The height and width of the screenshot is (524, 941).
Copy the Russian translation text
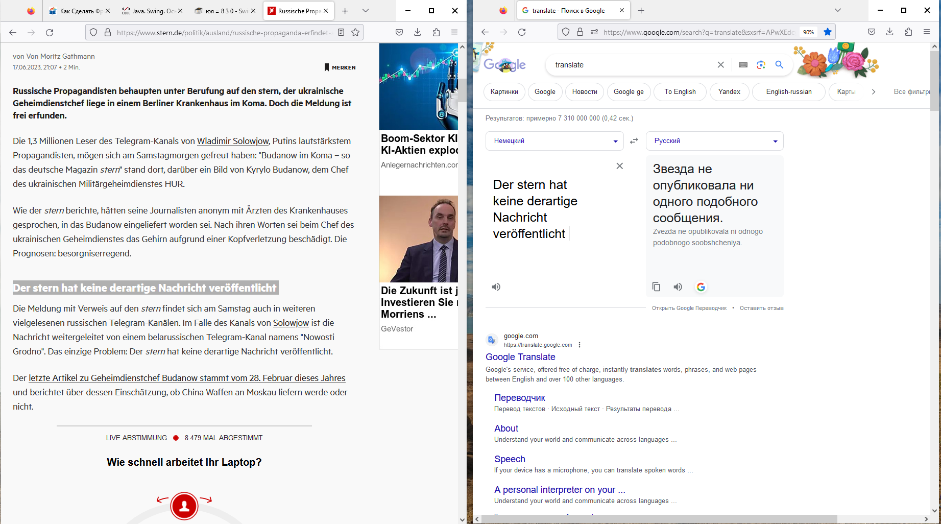point(656,287)
